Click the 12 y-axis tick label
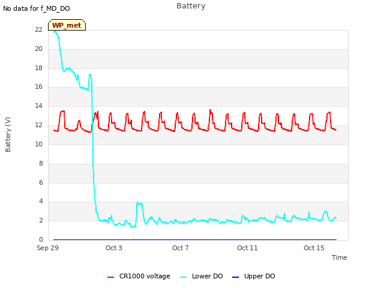The width and height of the screenshot is (384, 288). [38, 125]
